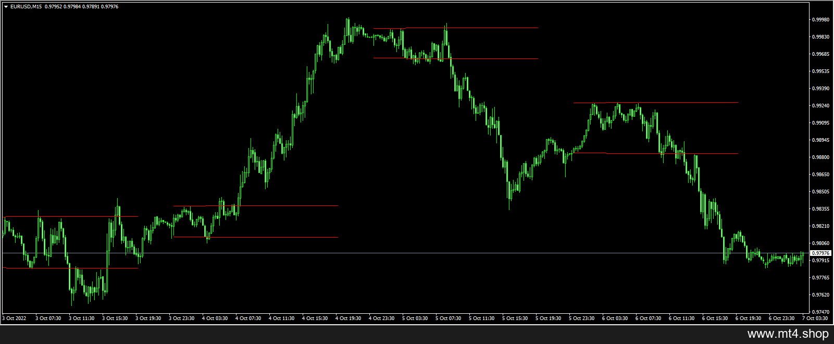Click time label 6 Oct 19:30
834x344 pixels.
(x=749, y=318)
